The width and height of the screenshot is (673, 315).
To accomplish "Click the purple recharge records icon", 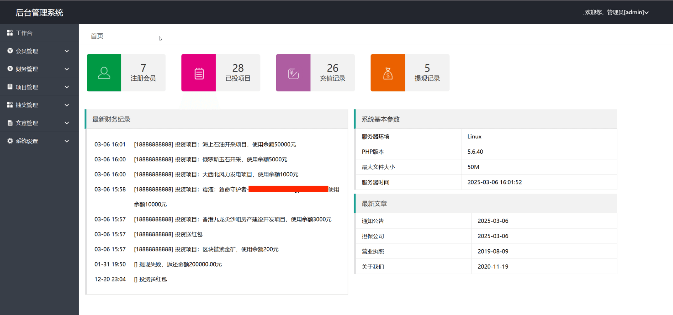I will coord(293,73).
